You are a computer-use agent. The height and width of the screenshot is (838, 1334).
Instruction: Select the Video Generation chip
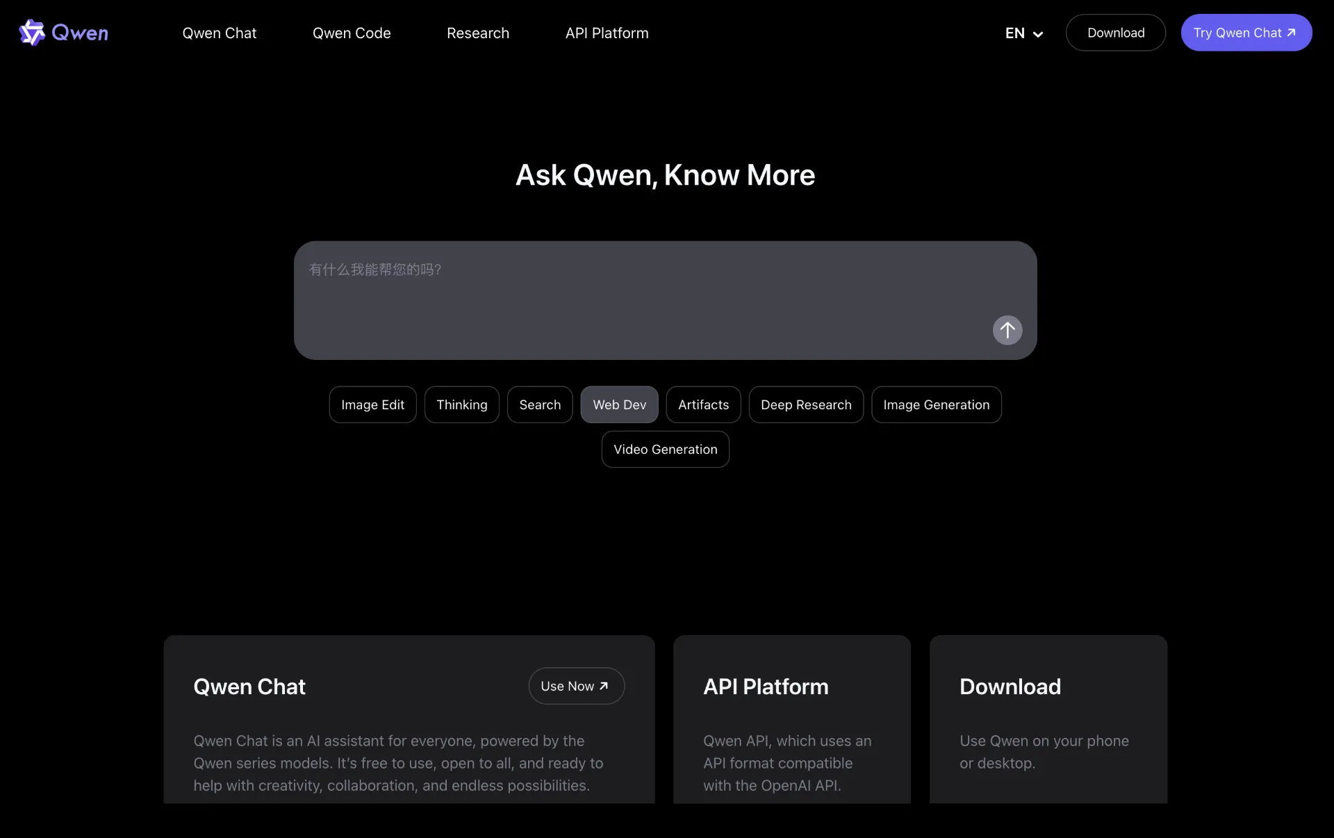(665, 449)
